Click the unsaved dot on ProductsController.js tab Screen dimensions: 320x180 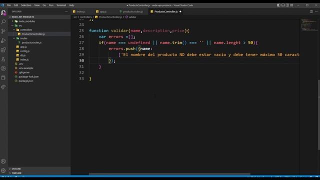180,11
